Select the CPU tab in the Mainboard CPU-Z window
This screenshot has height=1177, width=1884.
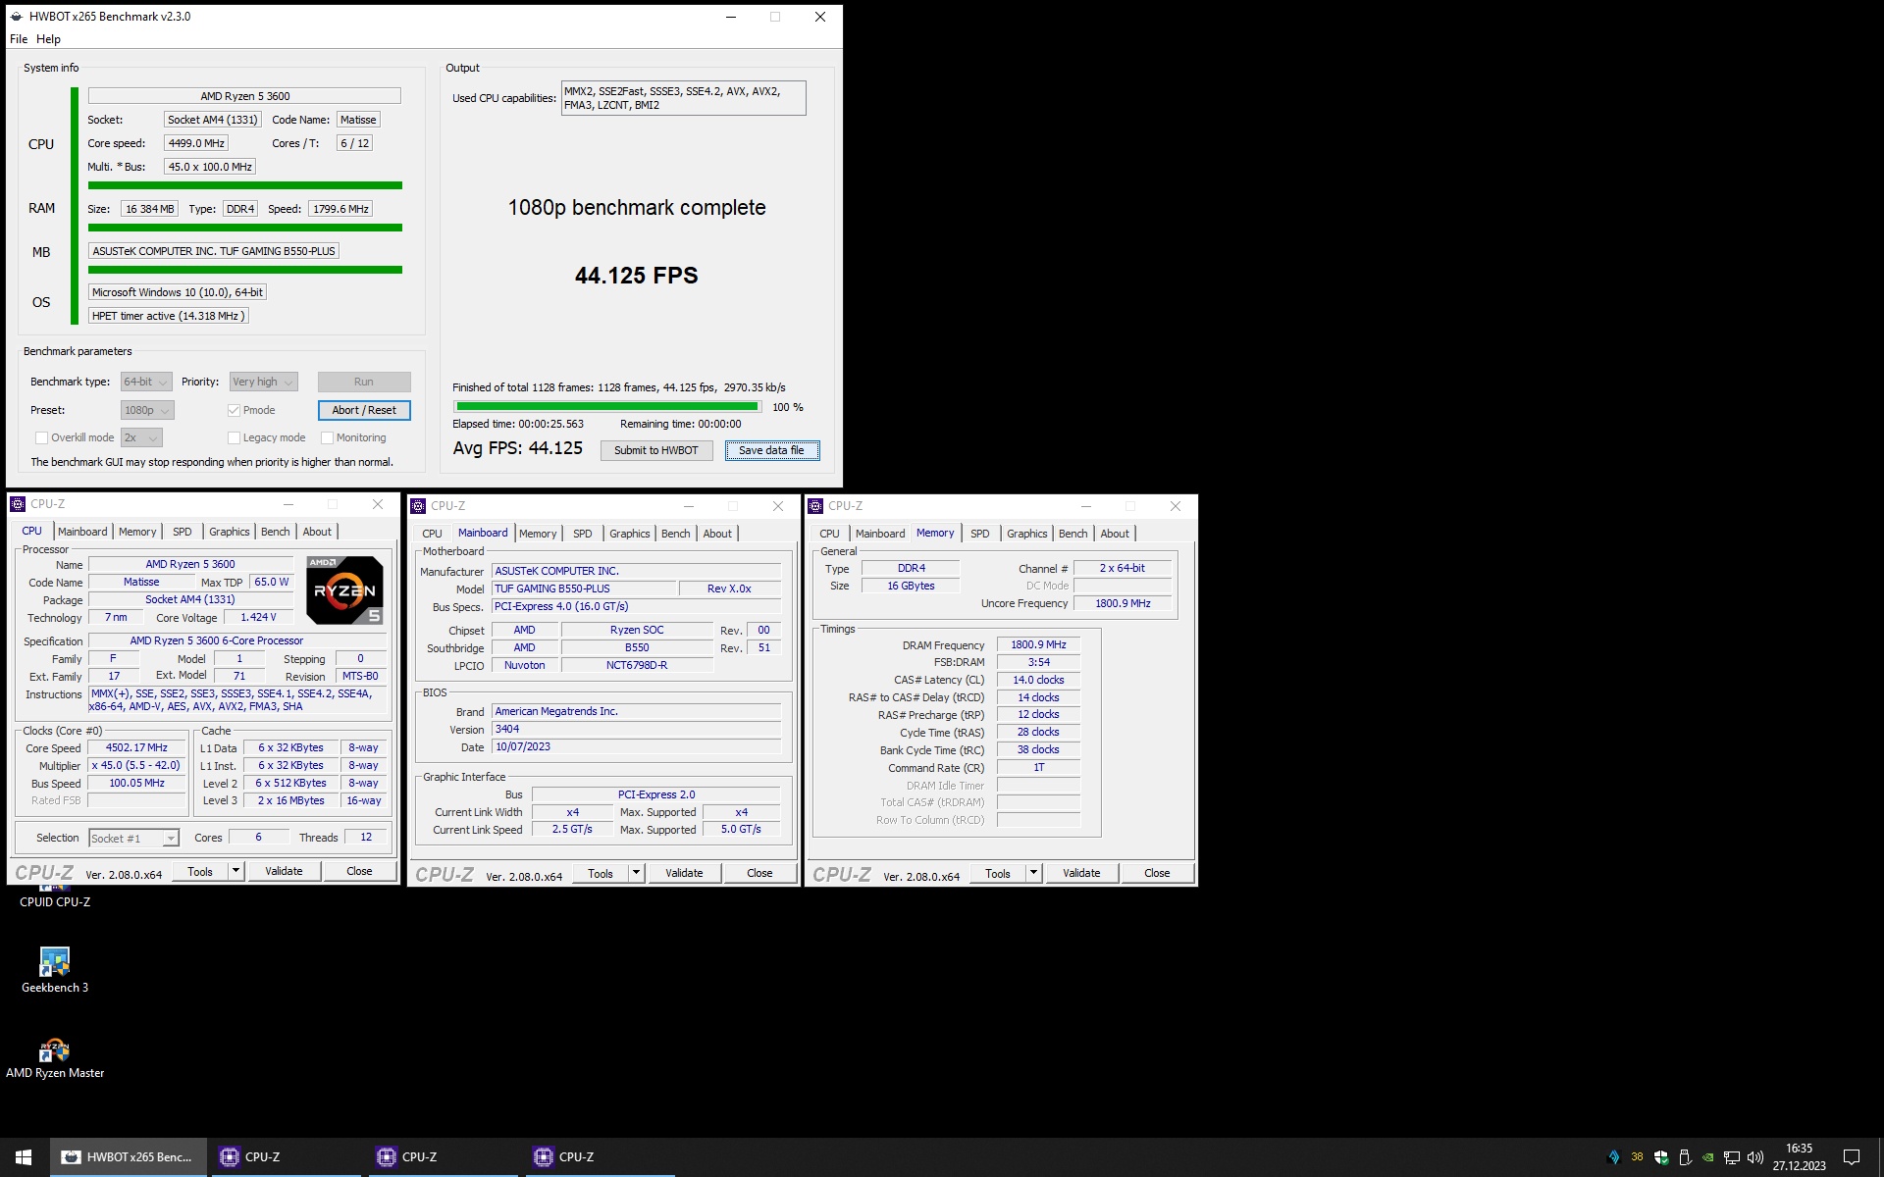(432, 534)
